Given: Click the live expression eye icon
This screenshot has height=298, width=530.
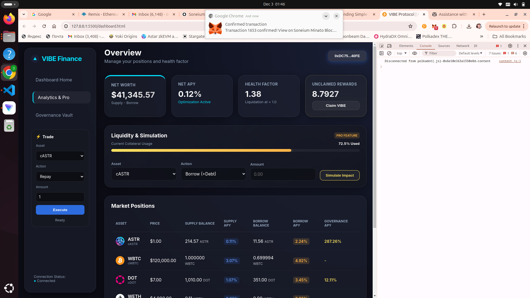Looking at the screenshot, I should (414, 53).
